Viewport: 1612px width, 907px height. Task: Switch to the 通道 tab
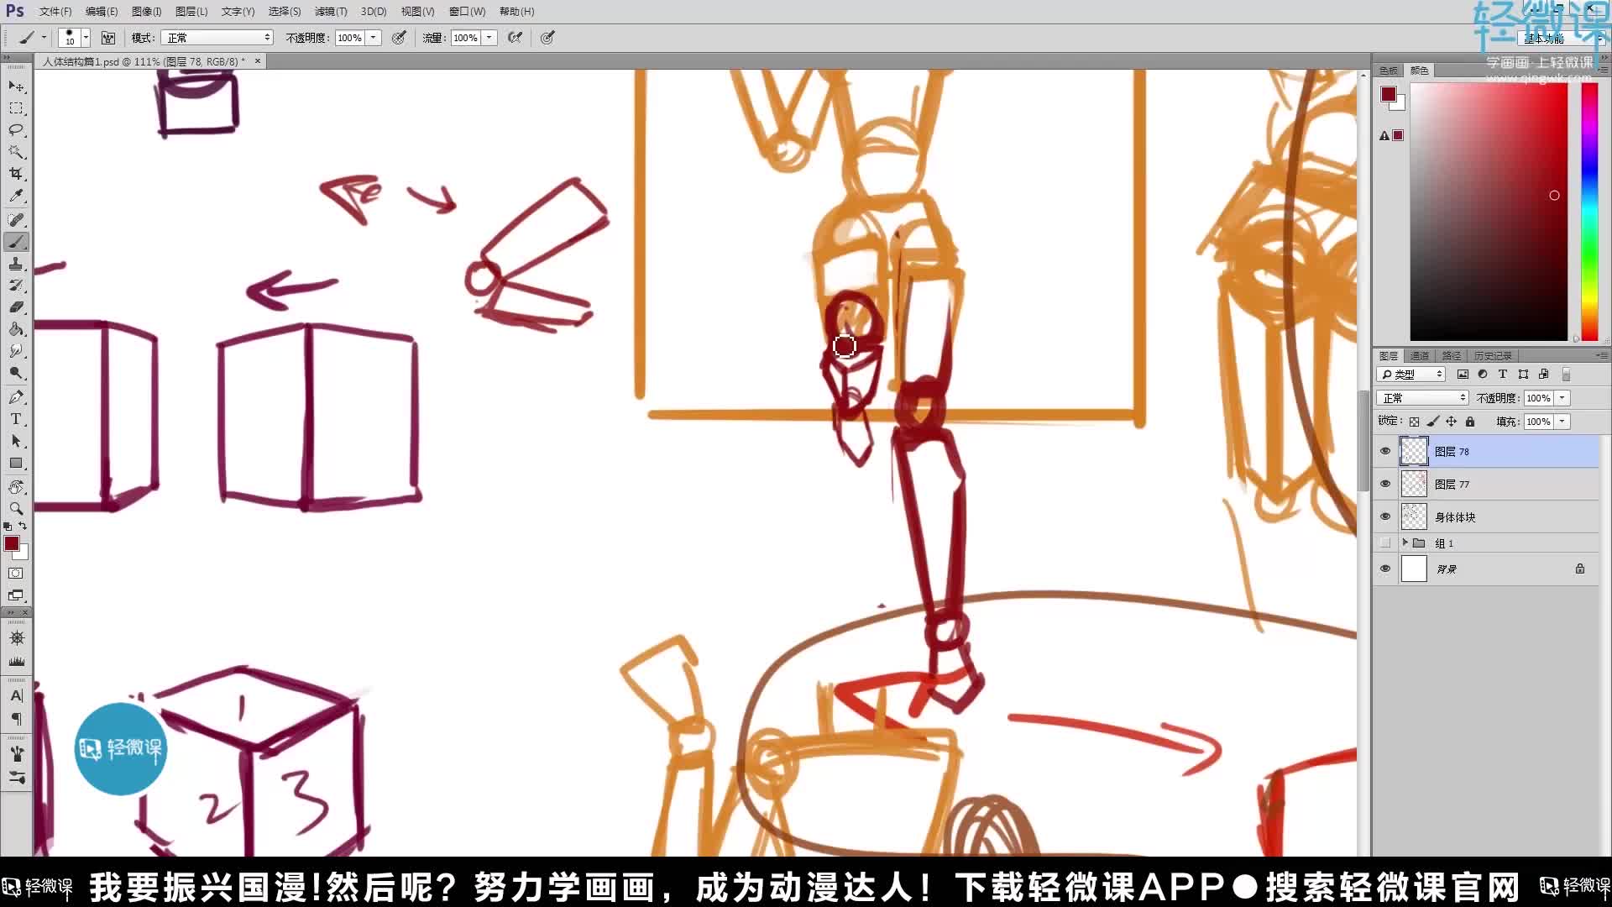coord(1419,355)
